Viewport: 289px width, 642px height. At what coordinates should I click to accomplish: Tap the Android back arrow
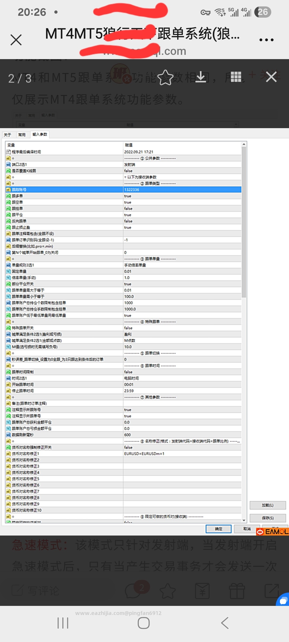[225, 623]
